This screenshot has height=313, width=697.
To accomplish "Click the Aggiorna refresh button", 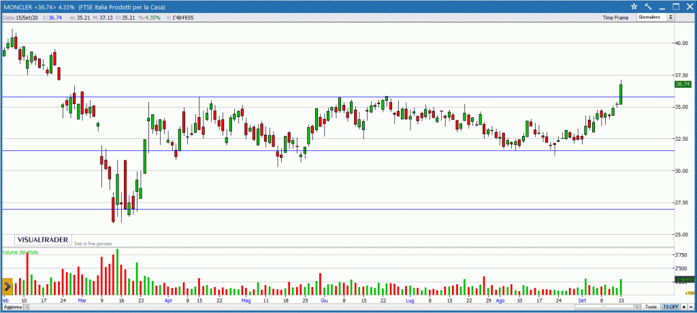I will 12,308.
